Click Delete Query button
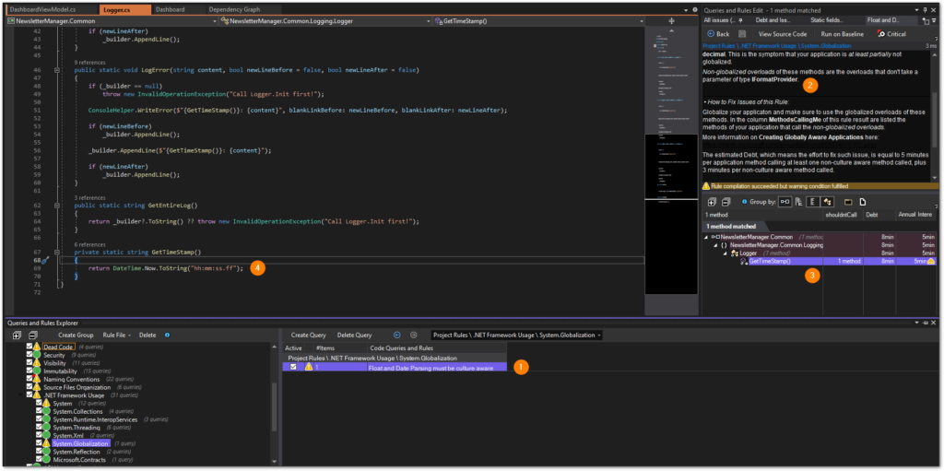 coord(355,335)
